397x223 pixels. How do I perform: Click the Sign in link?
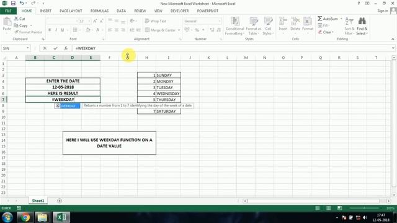(x=383, y=11)
